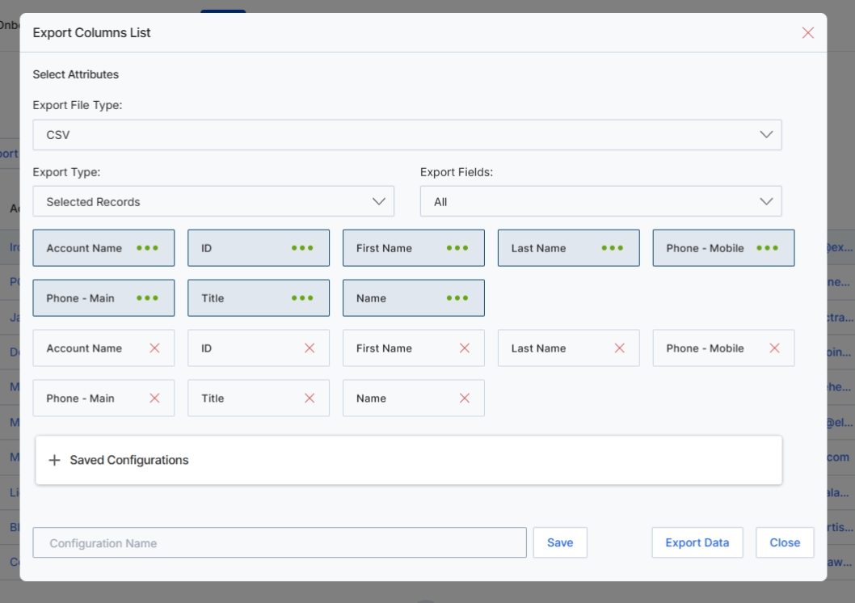
Task: Remove ID field with its red X
Action: (x=310, y=348)
